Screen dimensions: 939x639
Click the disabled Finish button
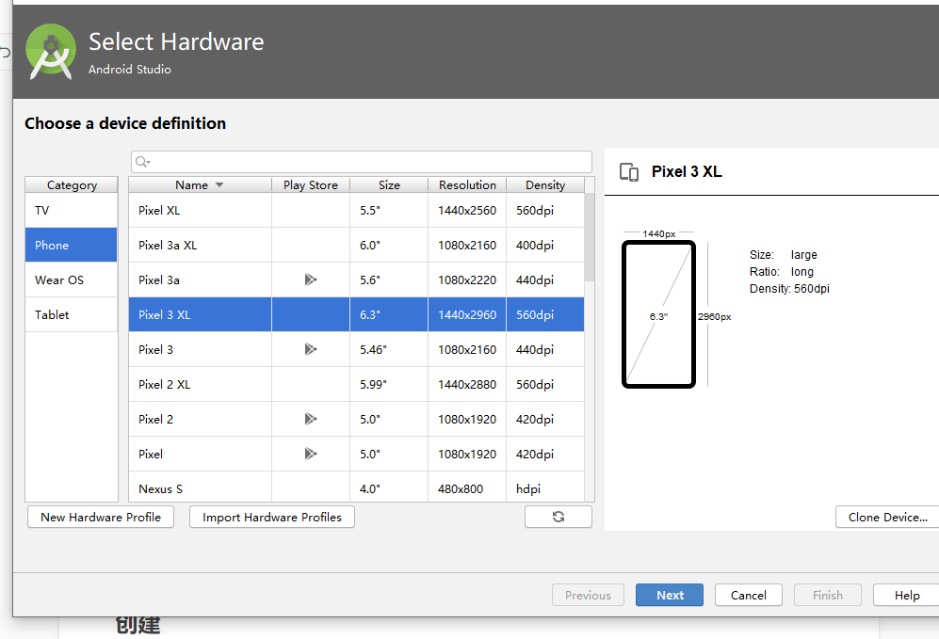[828, 595]
